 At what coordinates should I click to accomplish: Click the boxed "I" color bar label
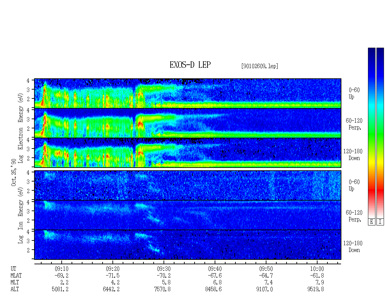coord(380,222)
